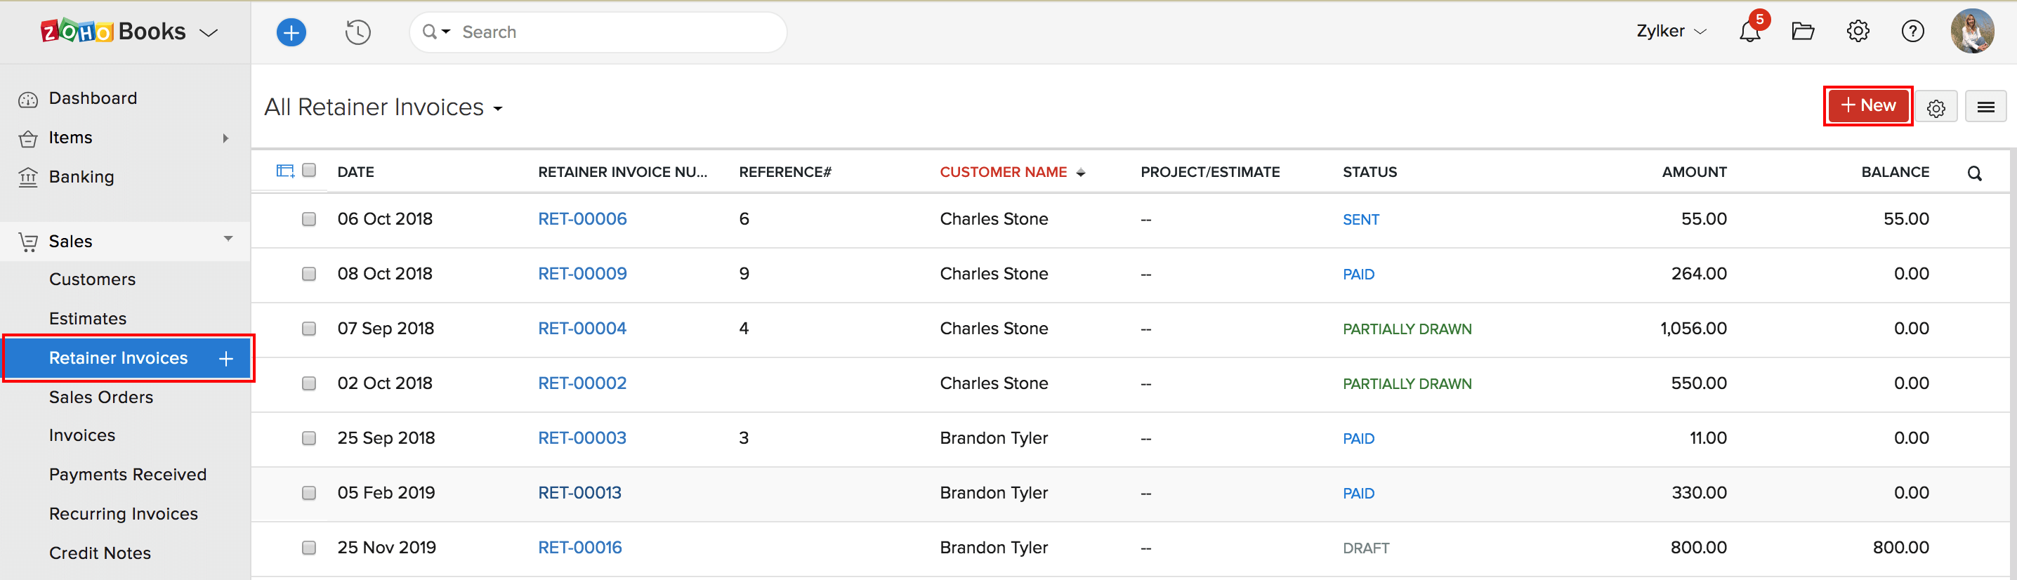This screenshot has width=2017, height=580.
Task: Open the recent history clock icon
Action: point(358,32)
